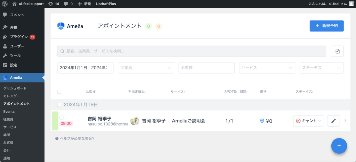Viewport: 356px width, 162px height.
Task: Click the pencil edit icon for appointment
Action: (x=333, y=121)
